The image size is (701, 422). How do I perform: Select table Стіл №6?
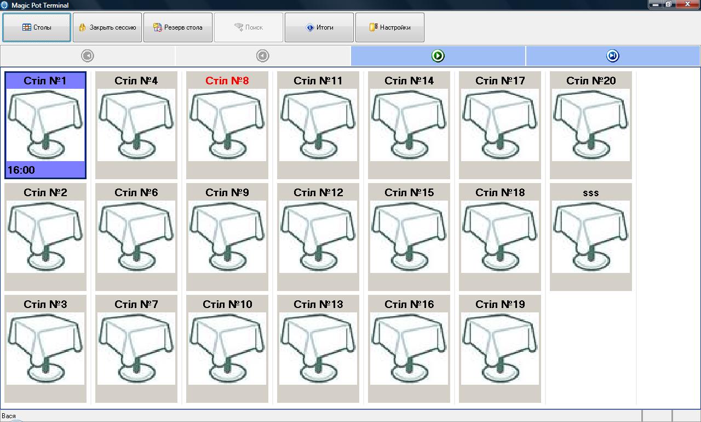136,237
